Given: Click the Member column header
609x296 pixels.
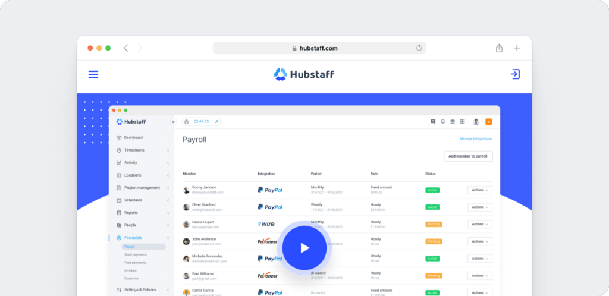Looking at the screenshot, I should (x=189, y=174).
